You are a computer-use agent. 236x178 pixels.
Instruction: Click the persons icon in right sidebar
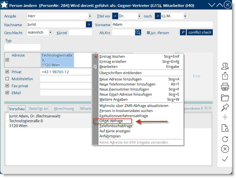coord(225,66)
